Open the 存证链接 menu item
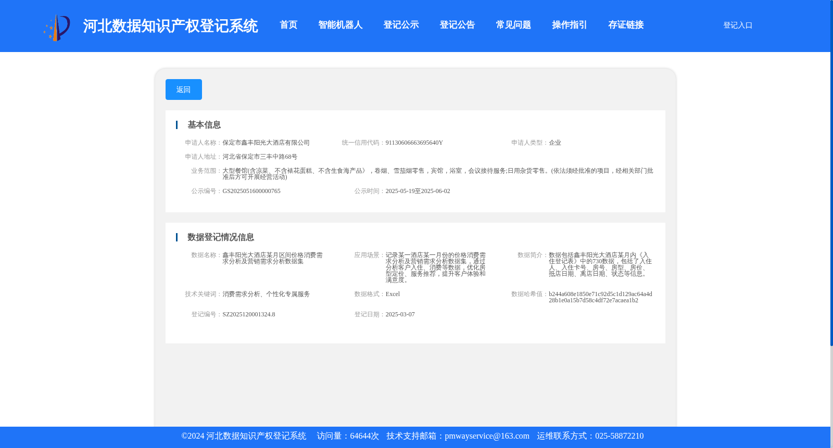 click(626, 25)
